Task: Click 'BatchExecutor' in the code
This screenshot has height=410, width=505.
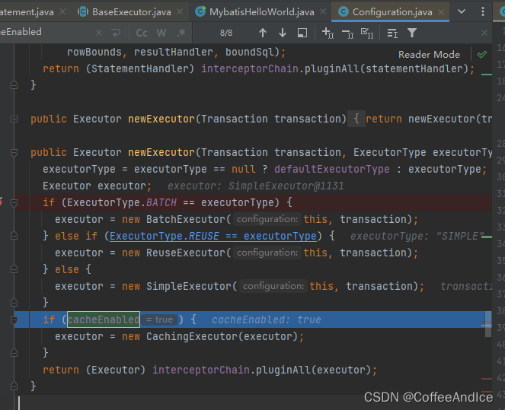Action: (186, 219)
